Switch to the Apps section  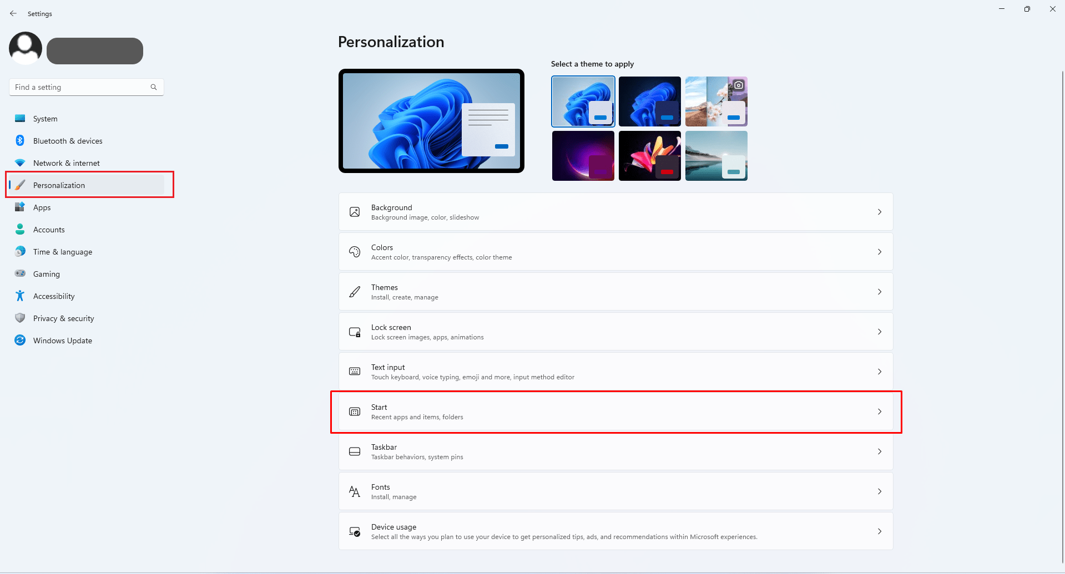(x=43, y=207)
